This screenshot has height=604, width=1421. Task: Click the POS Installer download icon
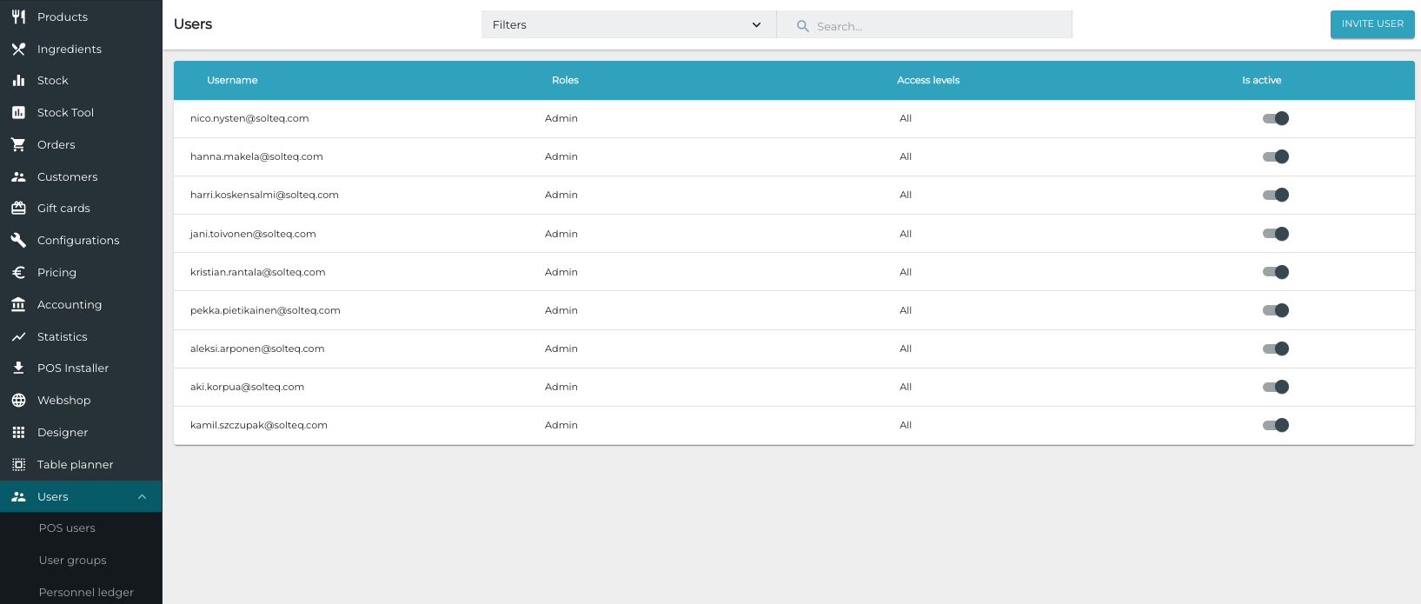[18, 368]
